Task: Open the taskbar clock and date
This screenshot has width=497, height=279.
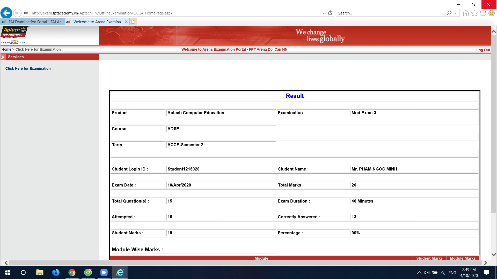Action: pos(469,273)
